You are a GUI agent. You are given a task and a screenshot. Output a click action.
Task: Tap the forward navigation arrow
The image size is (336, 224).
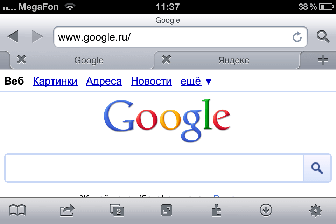[x=37, y=37]
